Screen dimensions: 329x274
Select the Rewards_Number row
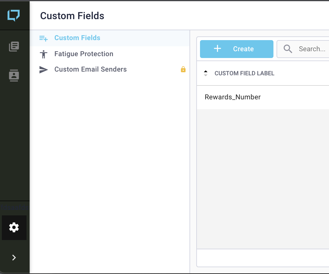click(263, 97)
